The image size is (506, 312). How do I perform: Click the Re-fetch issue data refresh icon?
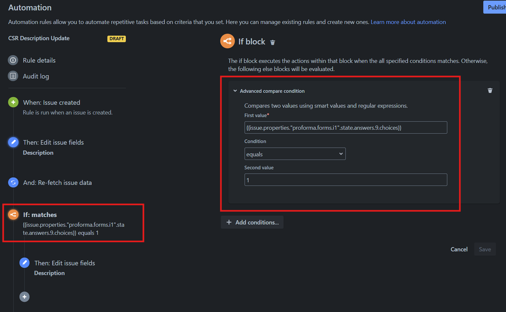pos(13,182)
